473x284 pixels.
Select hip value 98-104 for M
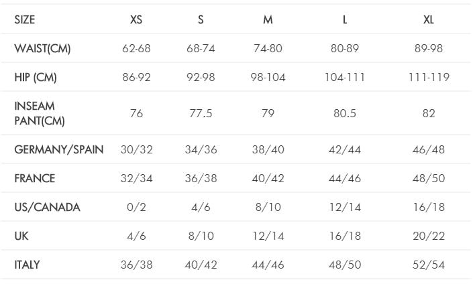pyautogui.click(x=268, y=77)
